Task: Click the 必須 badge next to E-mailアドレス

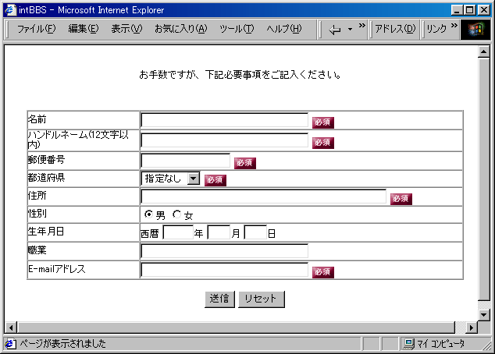Action: [323, 272]
